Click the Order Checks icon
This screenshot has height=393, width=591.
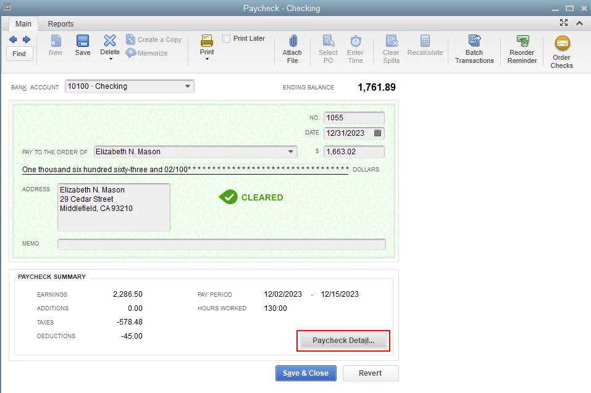pos(563,43)
